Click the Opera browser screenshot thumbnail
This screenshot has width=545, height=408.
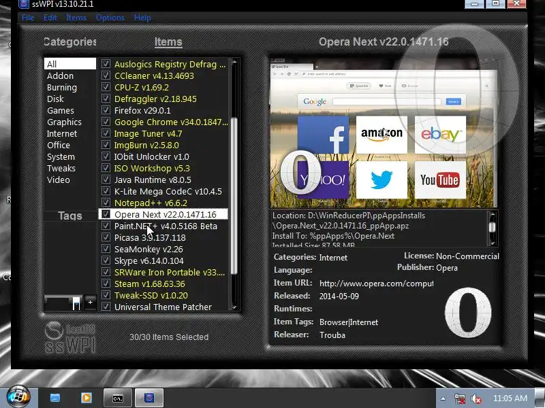click(384, 133)
